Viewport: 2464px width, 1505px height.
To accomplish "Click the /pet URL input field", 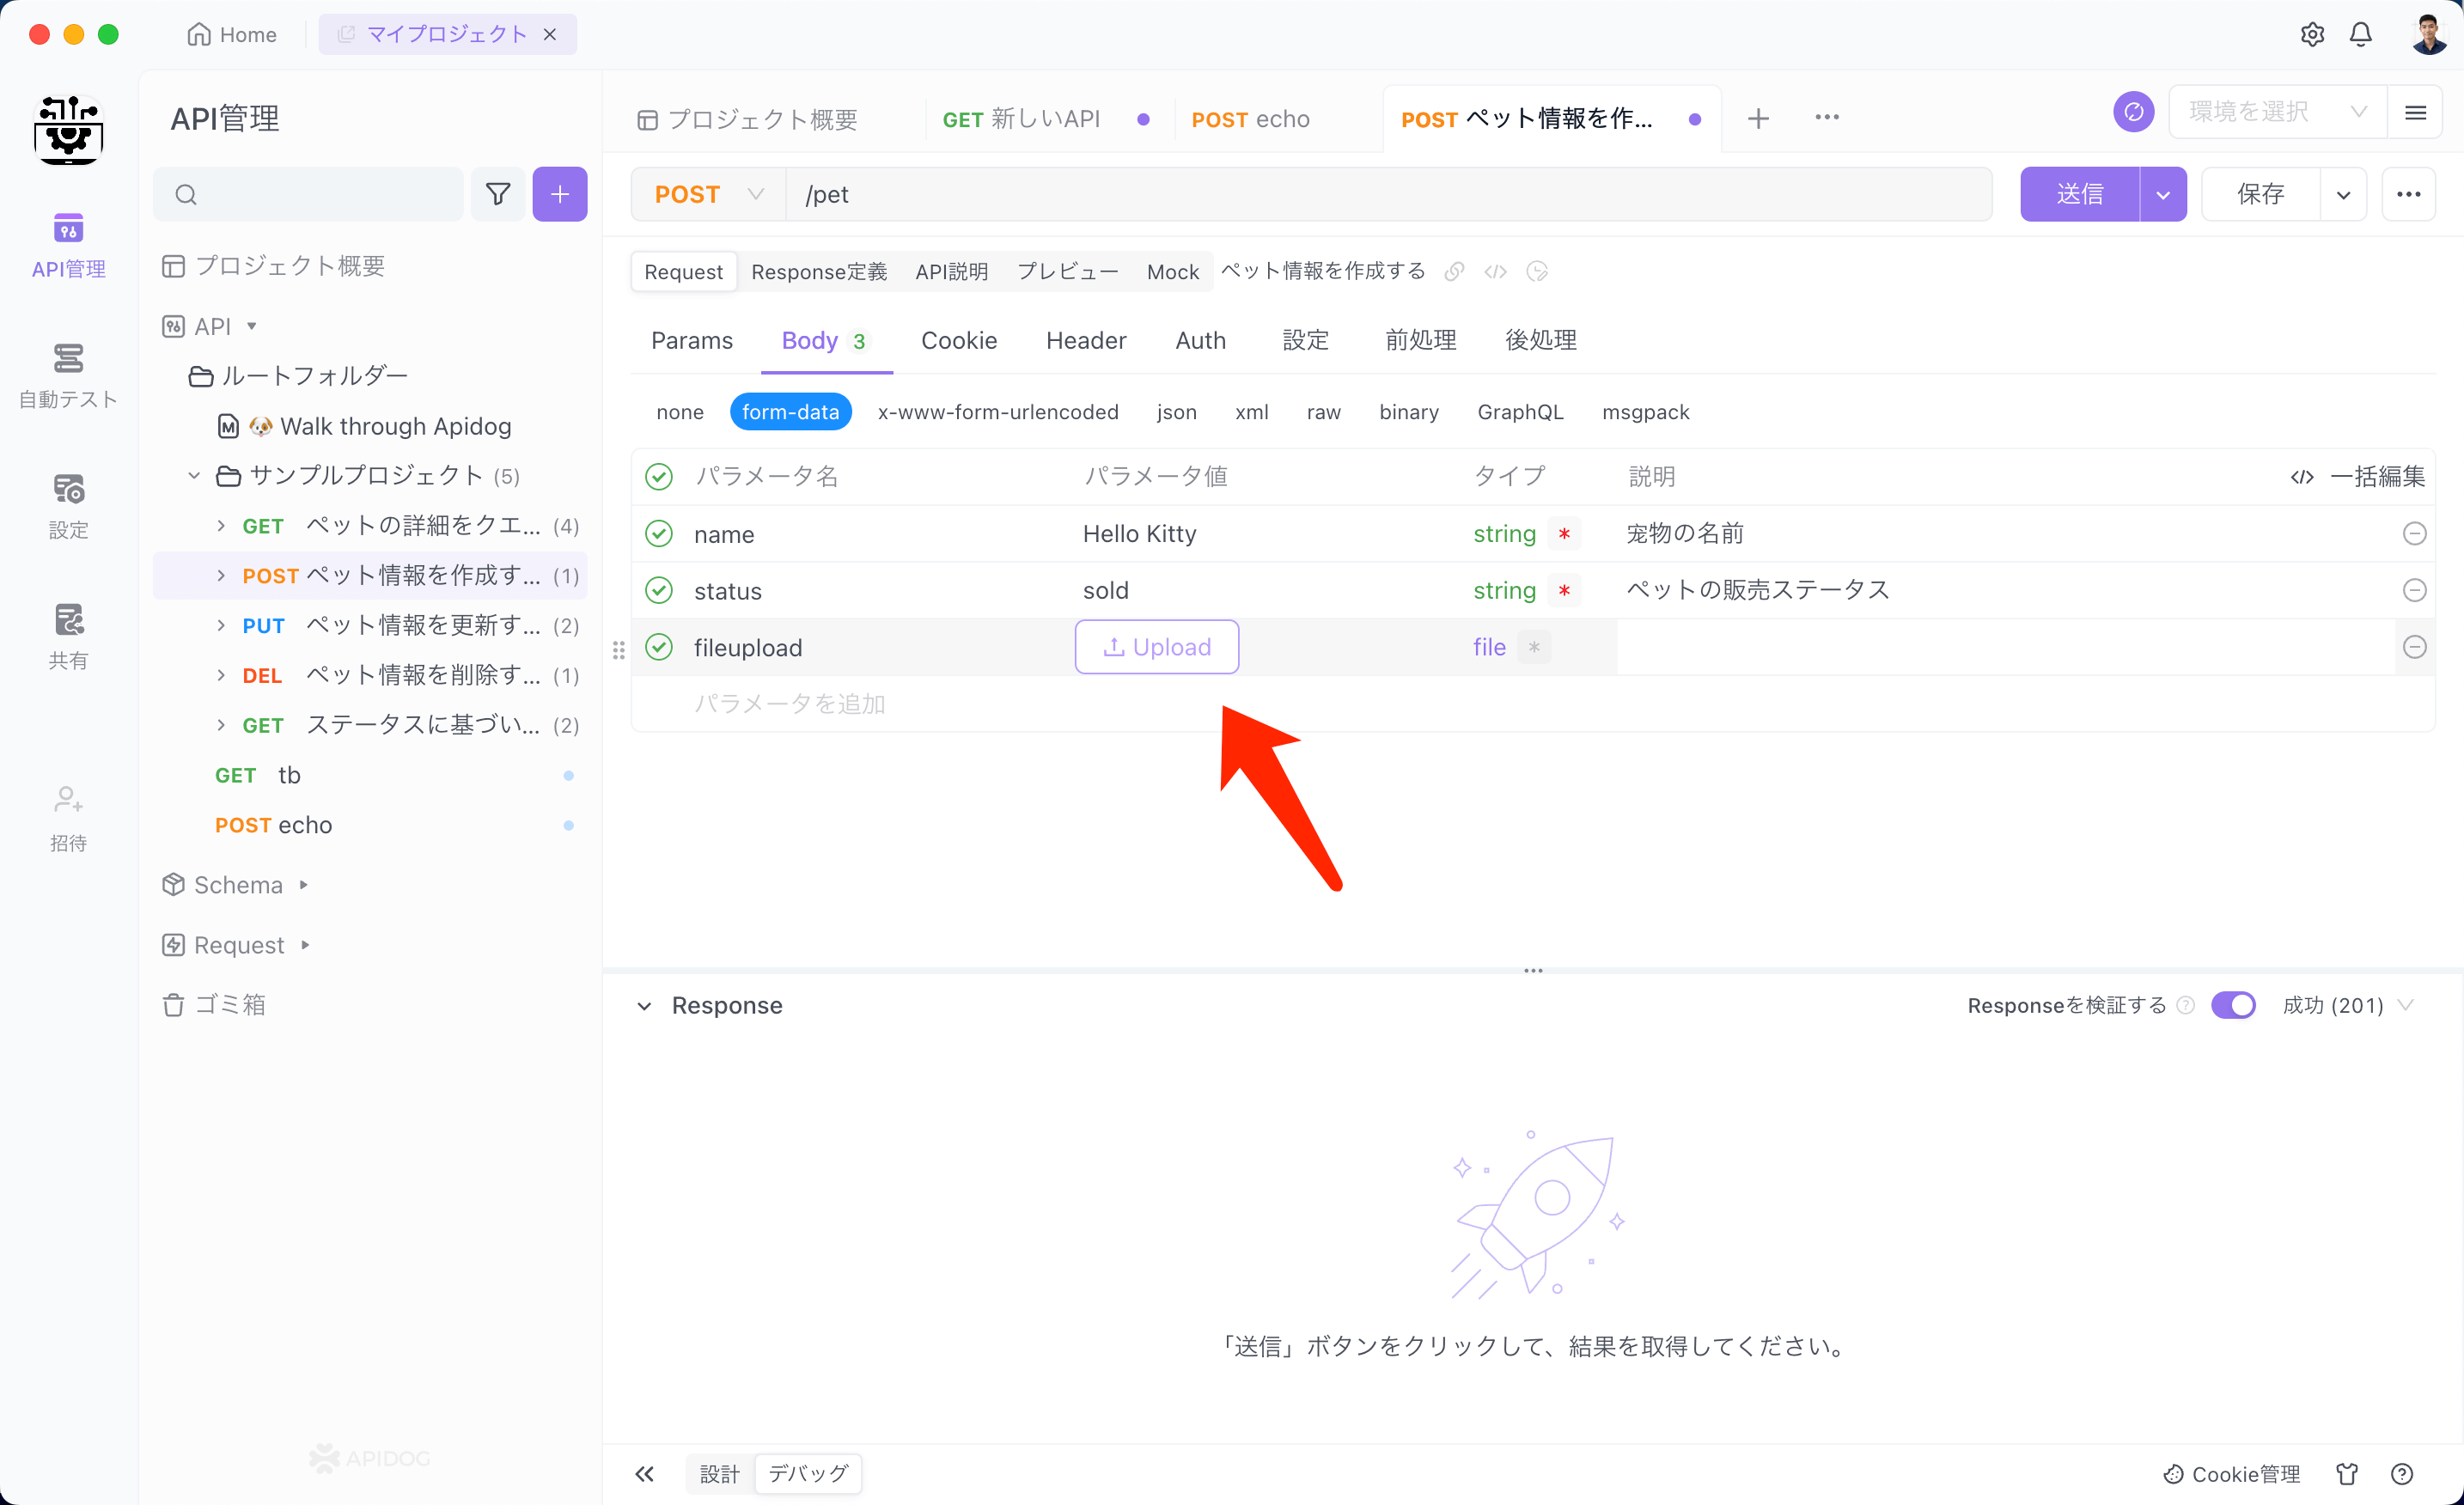I will coord(1388,194).
